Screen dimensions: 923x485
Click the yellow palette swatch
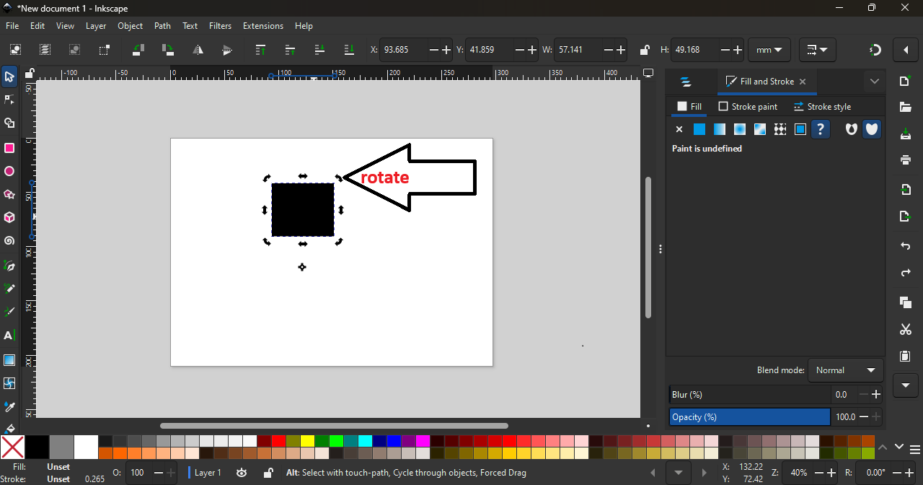pyautogui.click(x=308, y=441)
